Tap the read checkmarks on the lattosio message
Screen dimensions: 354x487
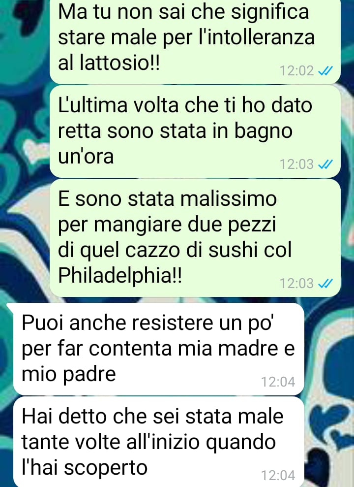325,71
